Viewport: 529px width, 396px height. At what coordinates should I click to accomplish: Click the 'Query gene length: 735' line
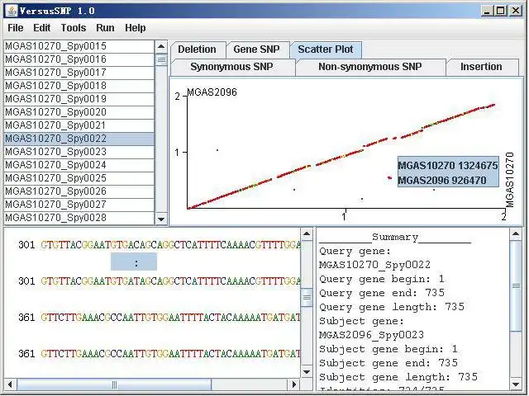tap(392, 307)
